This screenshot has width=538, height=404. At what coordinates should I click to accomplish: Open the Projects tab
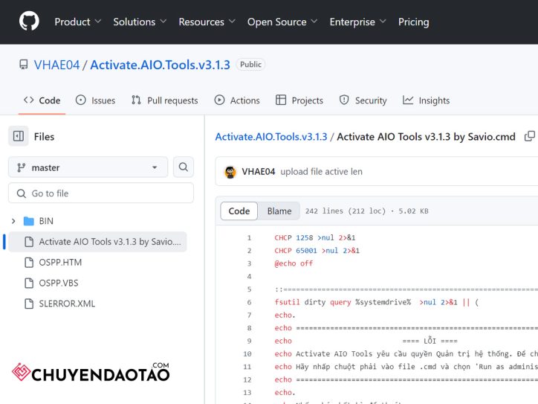point(299,100)
